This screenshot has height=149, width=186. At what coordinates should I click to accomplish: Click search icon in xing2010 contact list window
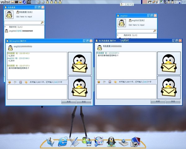point(155,31)
